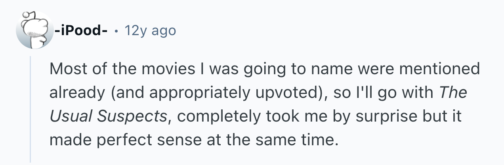Screen dimensions: 504x165
Task: Click the separator dot before the timestamp
Action: 116,30
